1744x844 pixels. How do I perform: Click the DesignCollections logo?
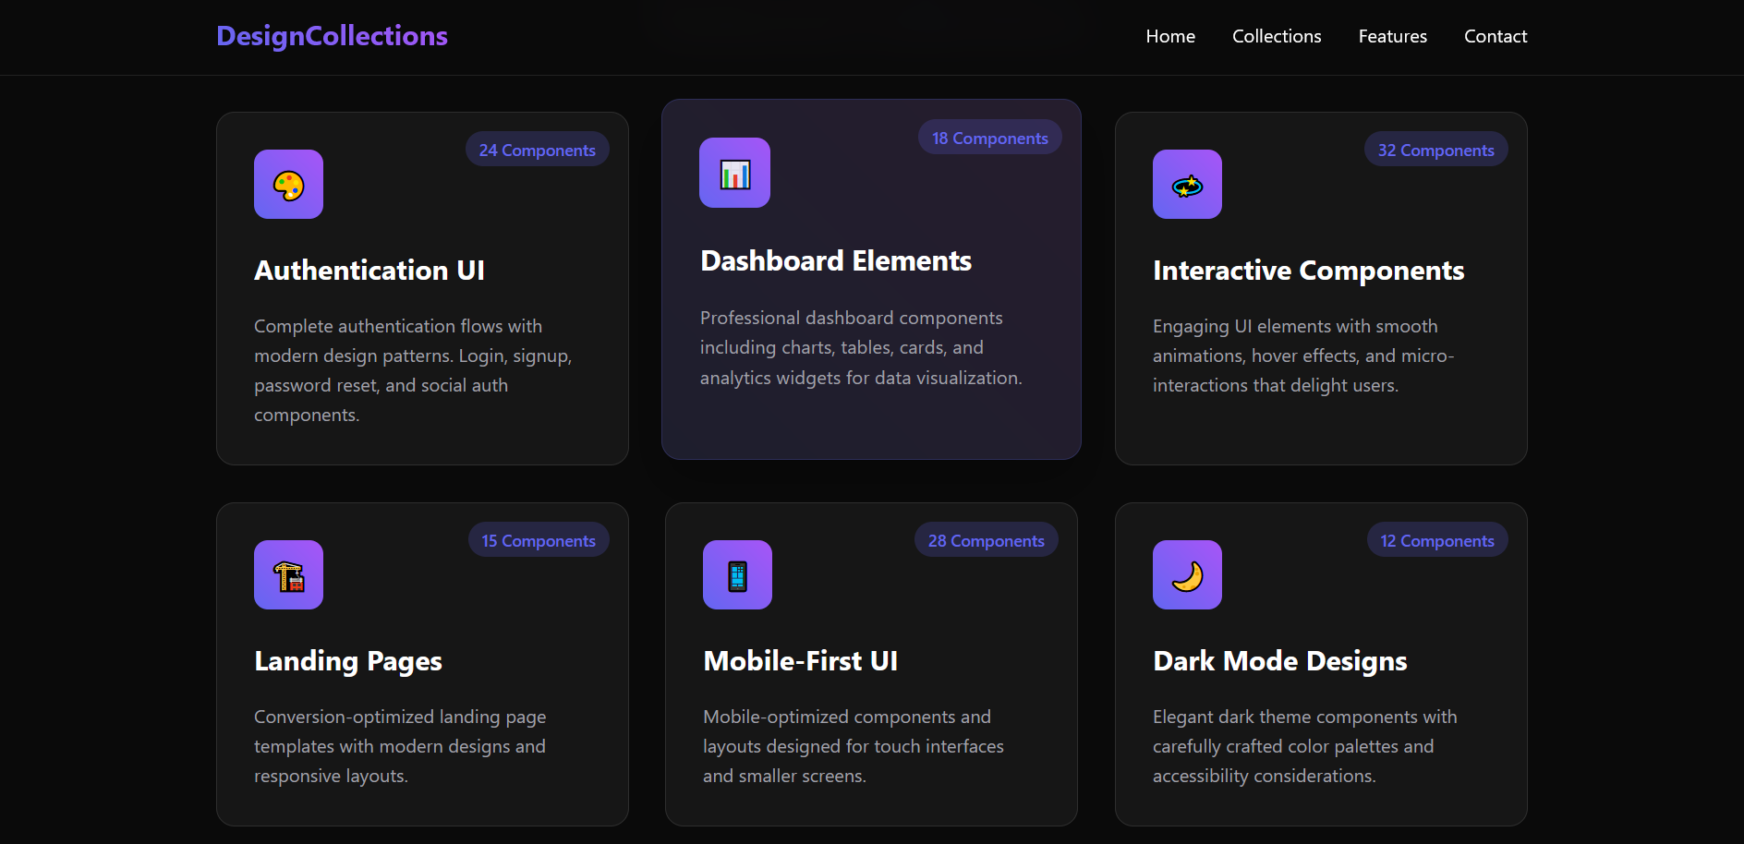332,36
